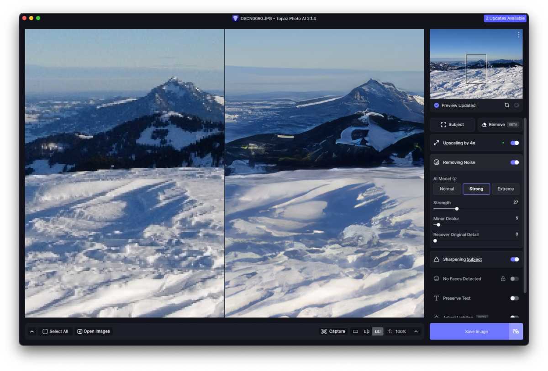Click the 2 Updates Available button
548x371 pixels.
coord(505,18)
